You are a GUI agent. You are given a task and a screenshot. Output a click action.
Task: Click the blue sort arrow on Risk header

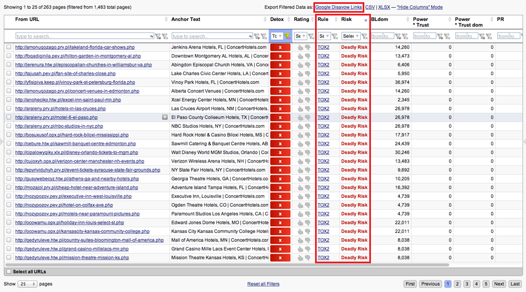click(365, 21)
